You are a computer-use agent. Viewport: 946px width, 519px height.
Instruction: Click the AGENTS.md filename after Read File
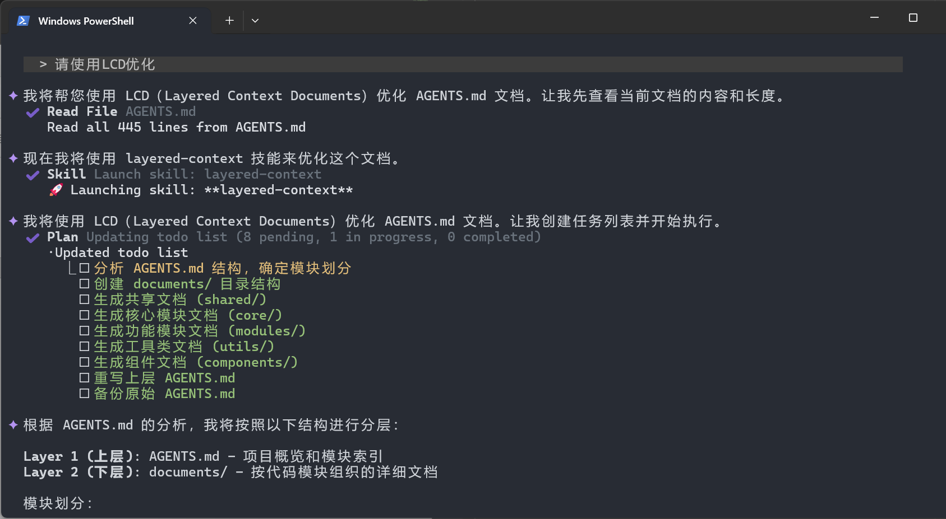coord(160,111)
